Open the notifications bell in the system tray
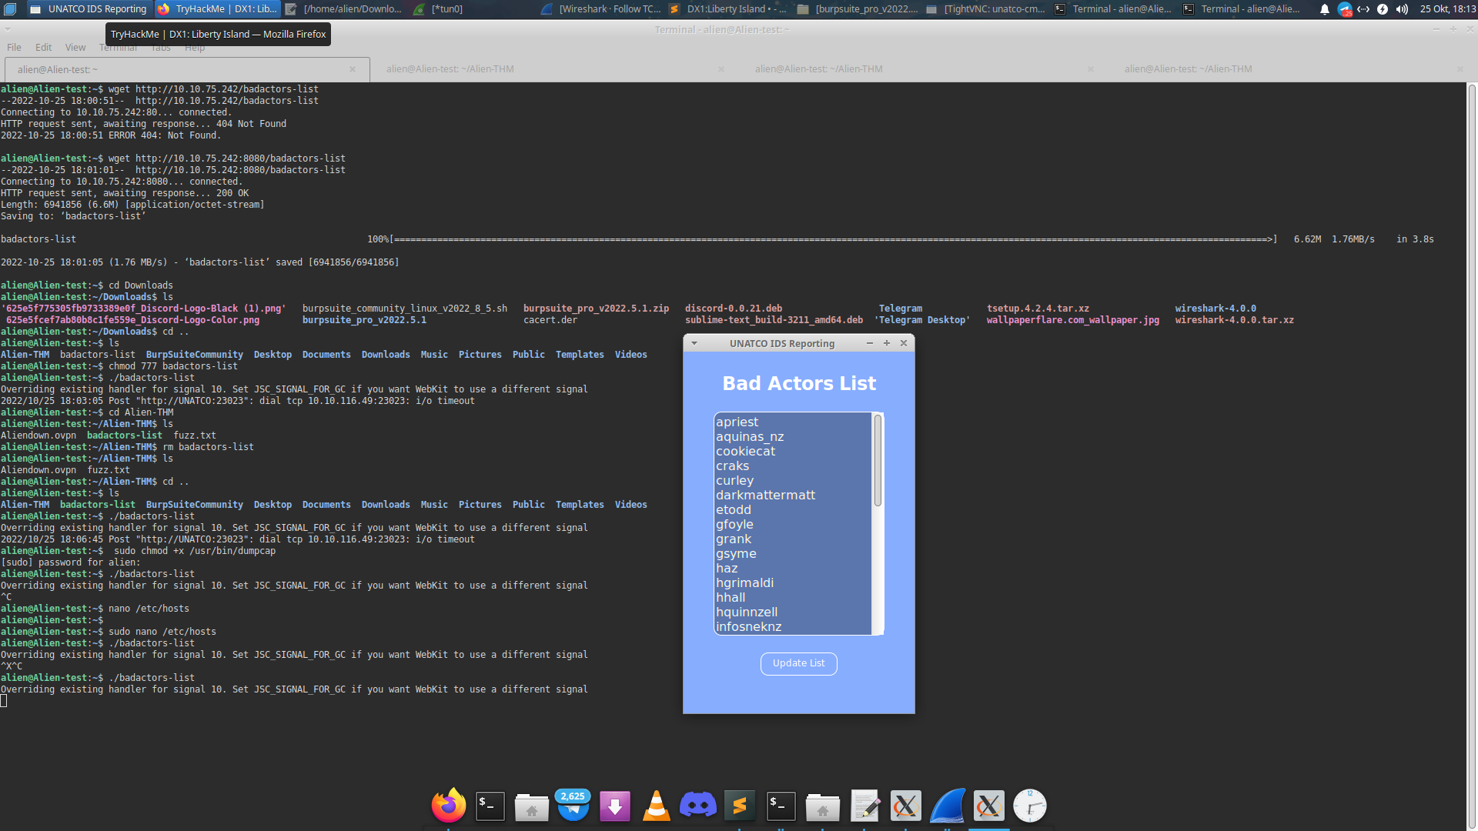The height and width of the screenshot is (831, 1478). click(1324, 9)
